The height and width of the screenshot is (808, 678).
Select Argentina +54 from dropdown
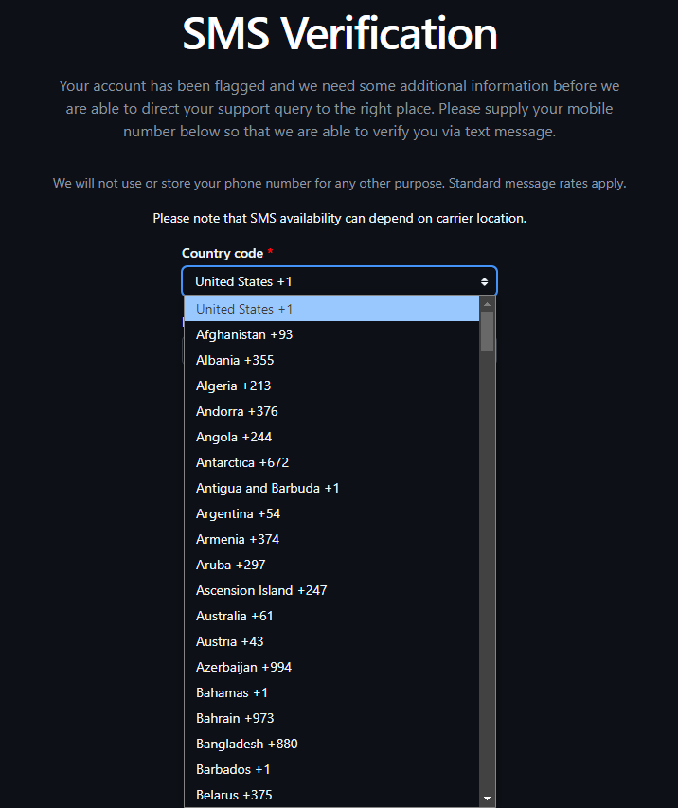tap(331, 513)
